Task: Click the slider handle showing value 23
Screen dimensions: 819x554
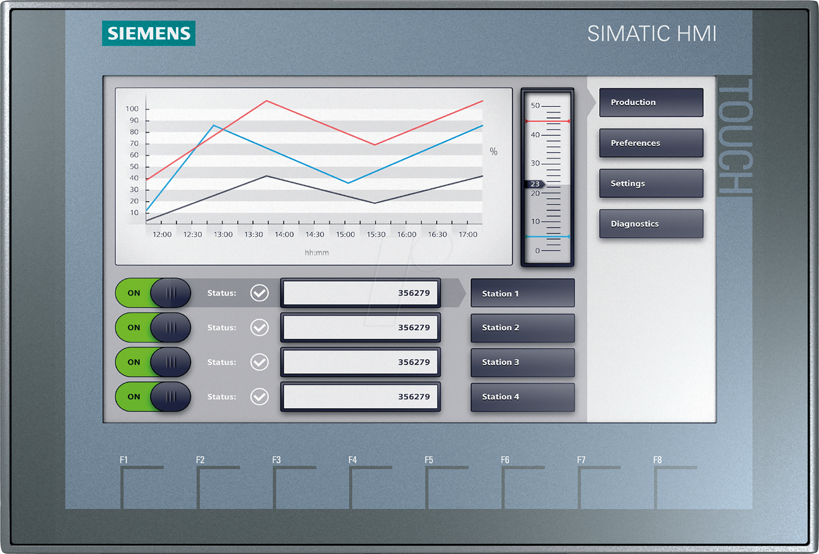Action: 535,184
